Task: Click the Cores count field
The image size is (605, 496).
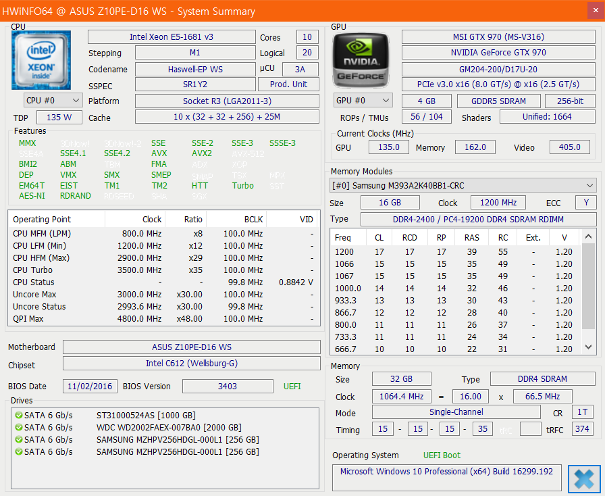Action: 307,37
